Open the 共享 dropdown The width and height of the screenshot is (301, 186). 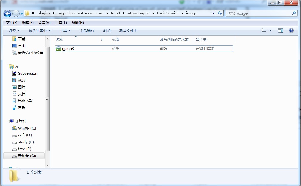(65, 30)
